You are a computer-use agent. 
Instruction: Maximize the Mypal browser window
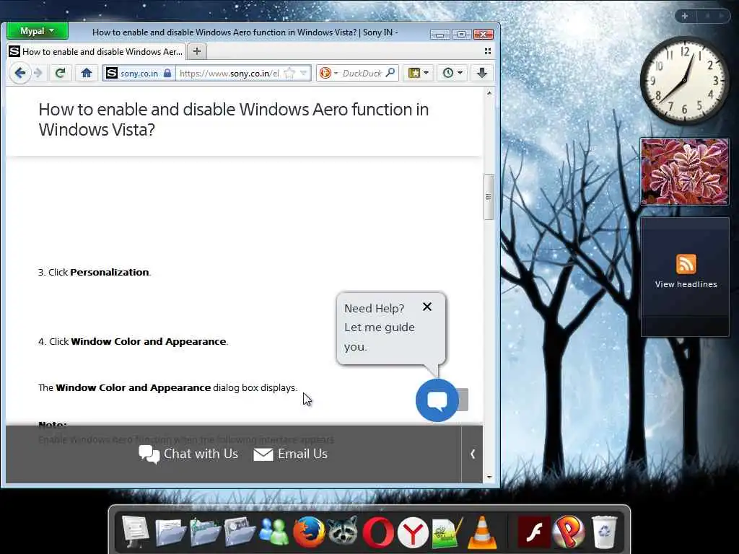[461, 35]
